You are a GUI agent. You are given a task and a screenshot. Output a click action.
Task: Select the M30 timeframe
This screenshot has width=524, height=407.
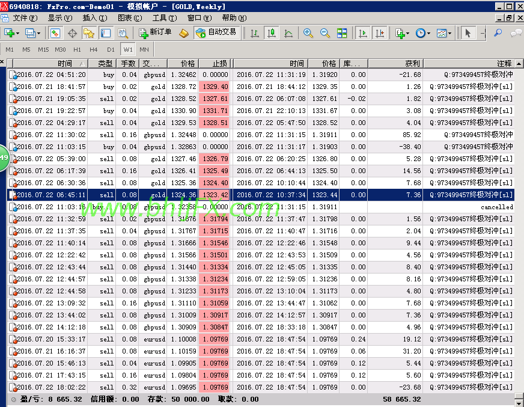click(60, 49)
